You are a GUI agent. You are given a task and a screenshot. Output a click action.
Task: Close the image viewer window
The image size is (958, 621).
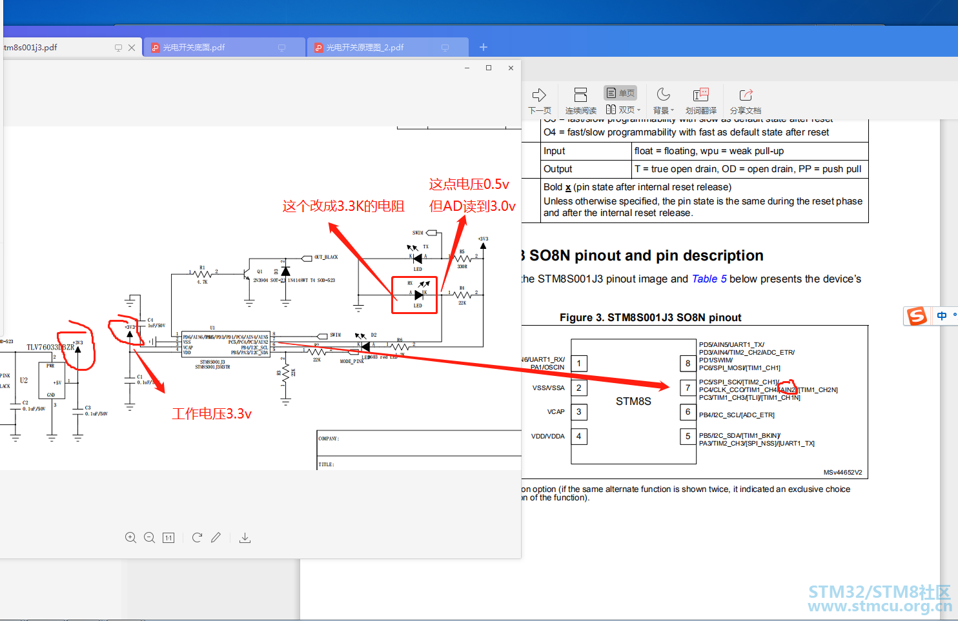[511, 68]
